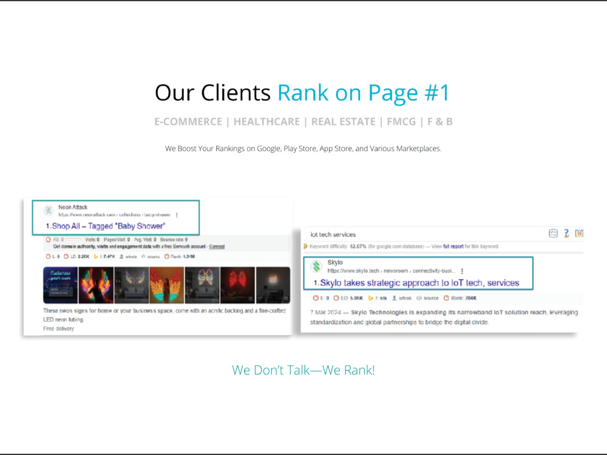
Task: Open orange and teal wings thumbnail
Action: click(166, 285)
